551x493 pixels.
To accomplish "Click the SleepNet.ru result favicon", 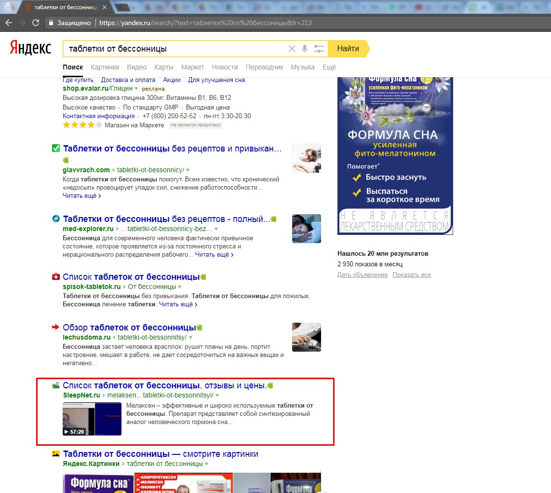I will pyautogui.click(x=55, y=385).
